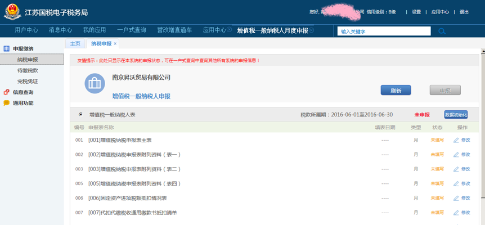Select 待缴税款 in the sidebar
Image resolution: width=485 pixels, height=225 pixels.
28,70
